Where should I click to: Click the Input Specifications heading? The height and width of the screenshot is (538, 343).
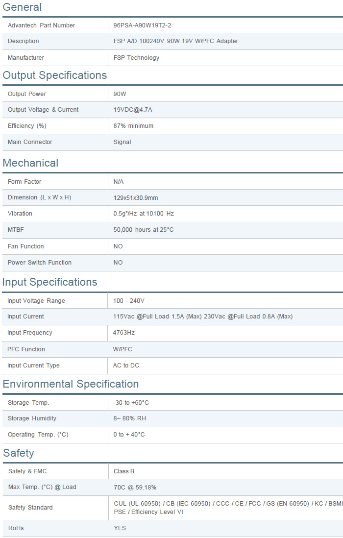pos(49,282)
